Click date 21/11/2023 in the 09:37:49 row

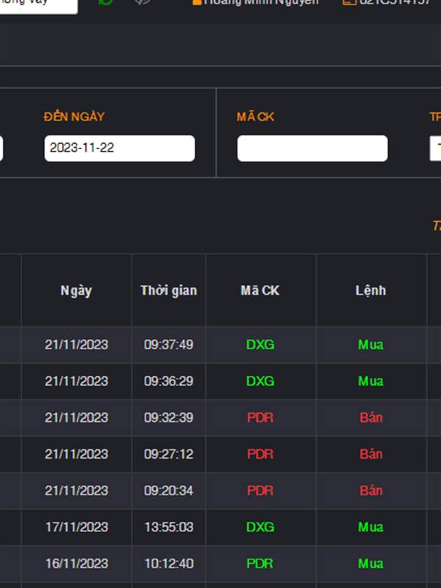pos(76,345)
